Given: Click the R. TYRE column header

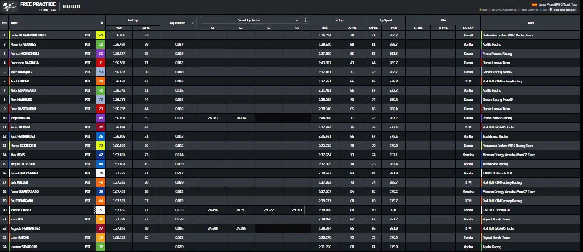Looking at the screenshot, I should point(443,28).
